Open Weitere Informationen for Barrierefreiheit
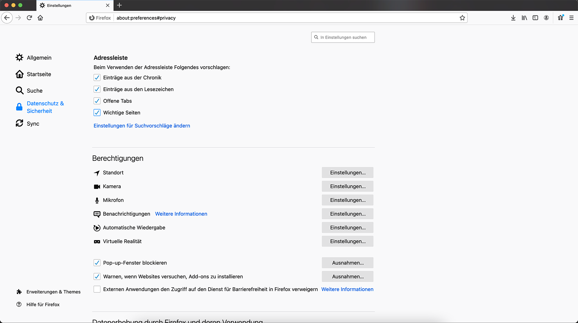This screenshot has height=323, width=578. coord(347,289)
